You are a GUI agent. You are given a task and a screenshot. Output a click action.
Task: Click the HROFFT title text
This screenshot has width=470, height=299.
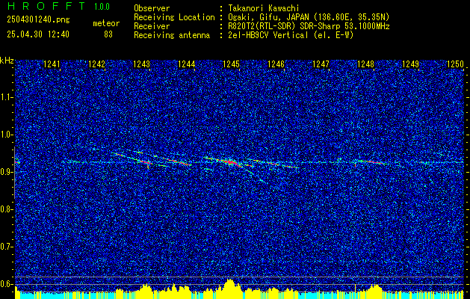pos(46,6)
